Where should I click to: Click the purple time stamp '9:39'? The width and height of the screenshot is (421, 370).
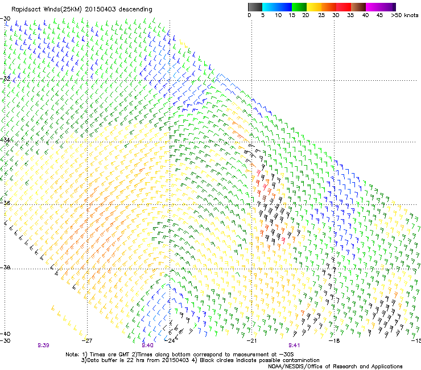point(43,346)
